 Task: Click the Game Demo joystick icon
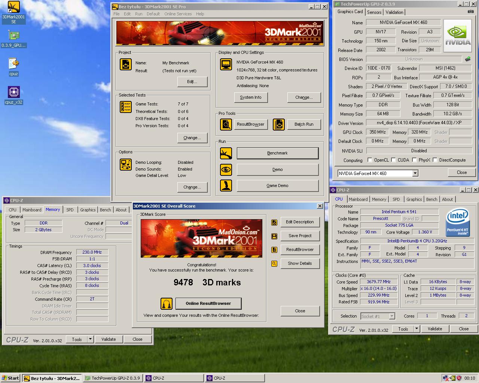226,186
